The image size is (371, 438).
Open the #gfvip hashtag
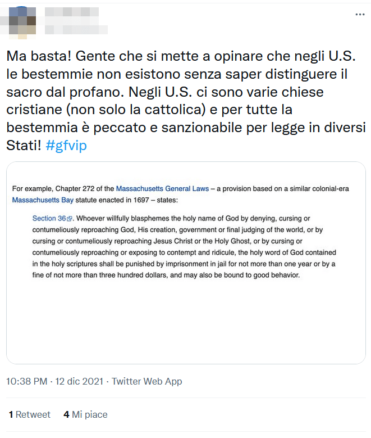(66, 146)
